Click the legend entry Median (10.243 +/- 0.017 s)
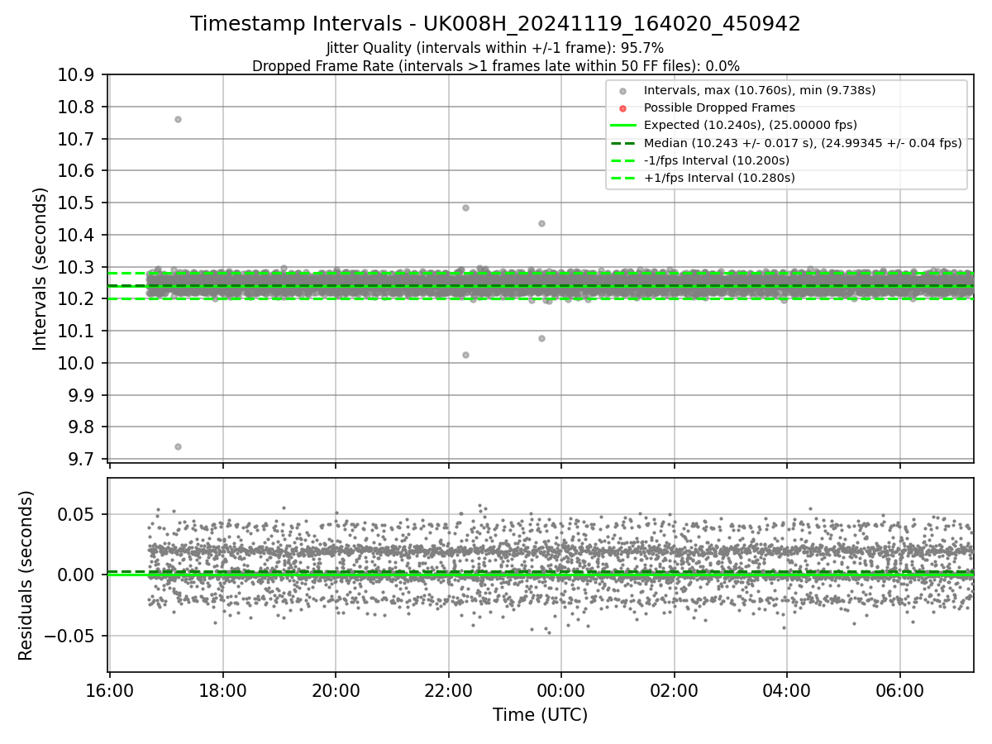Viewport: 992px width, 744px height. [802, 143]
